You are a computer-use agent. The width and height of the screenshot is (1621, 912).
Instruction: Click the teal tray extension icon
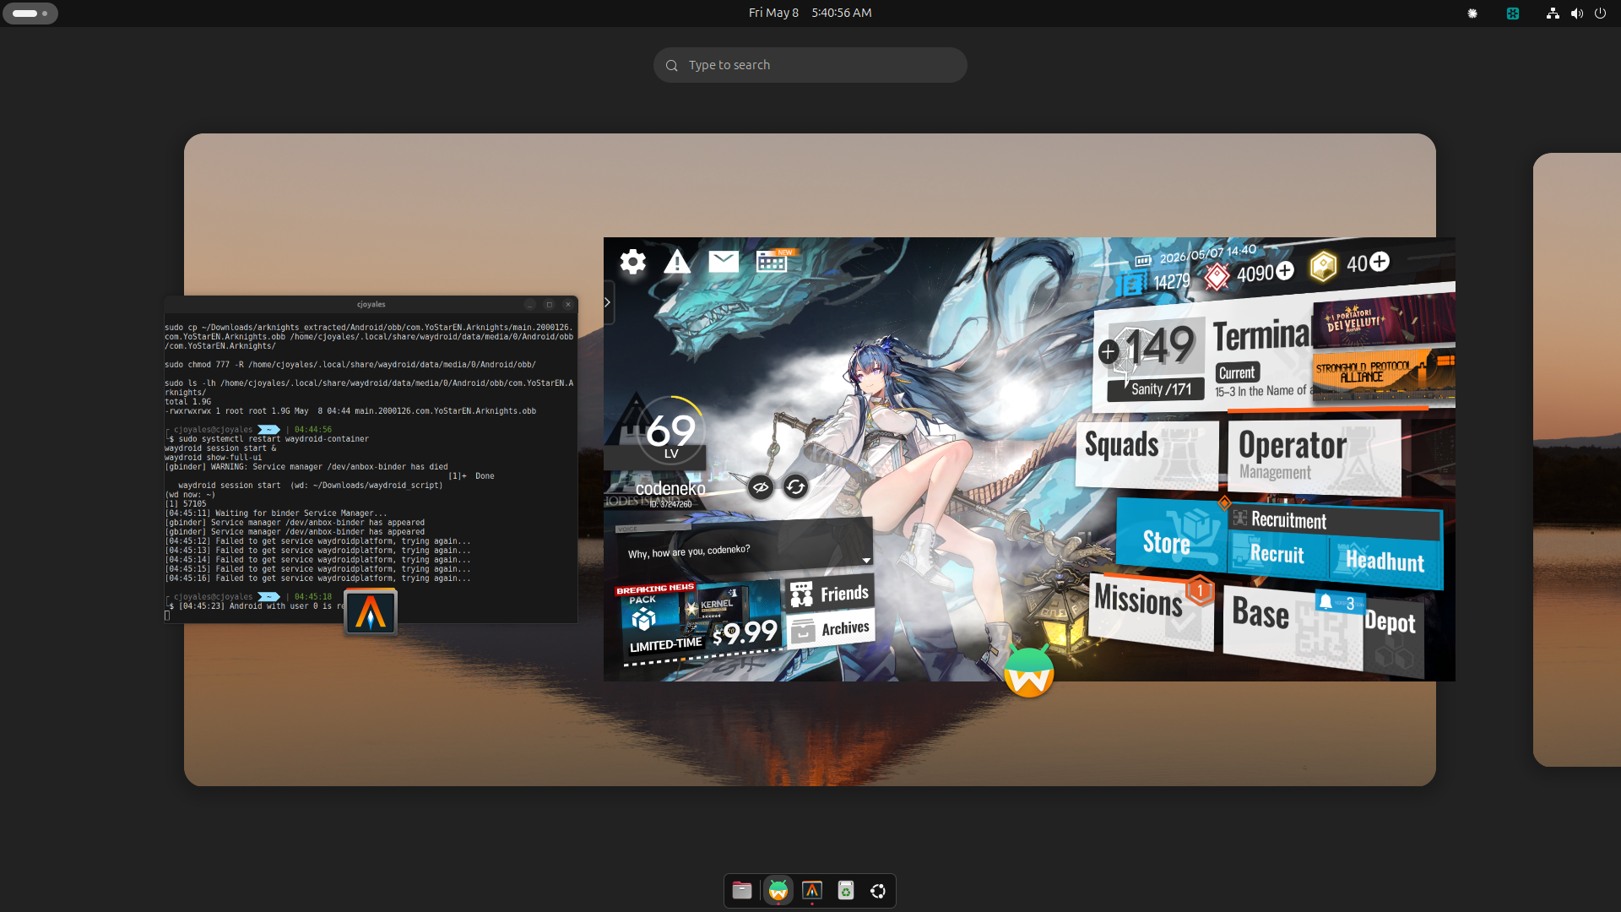[1513, 14]
